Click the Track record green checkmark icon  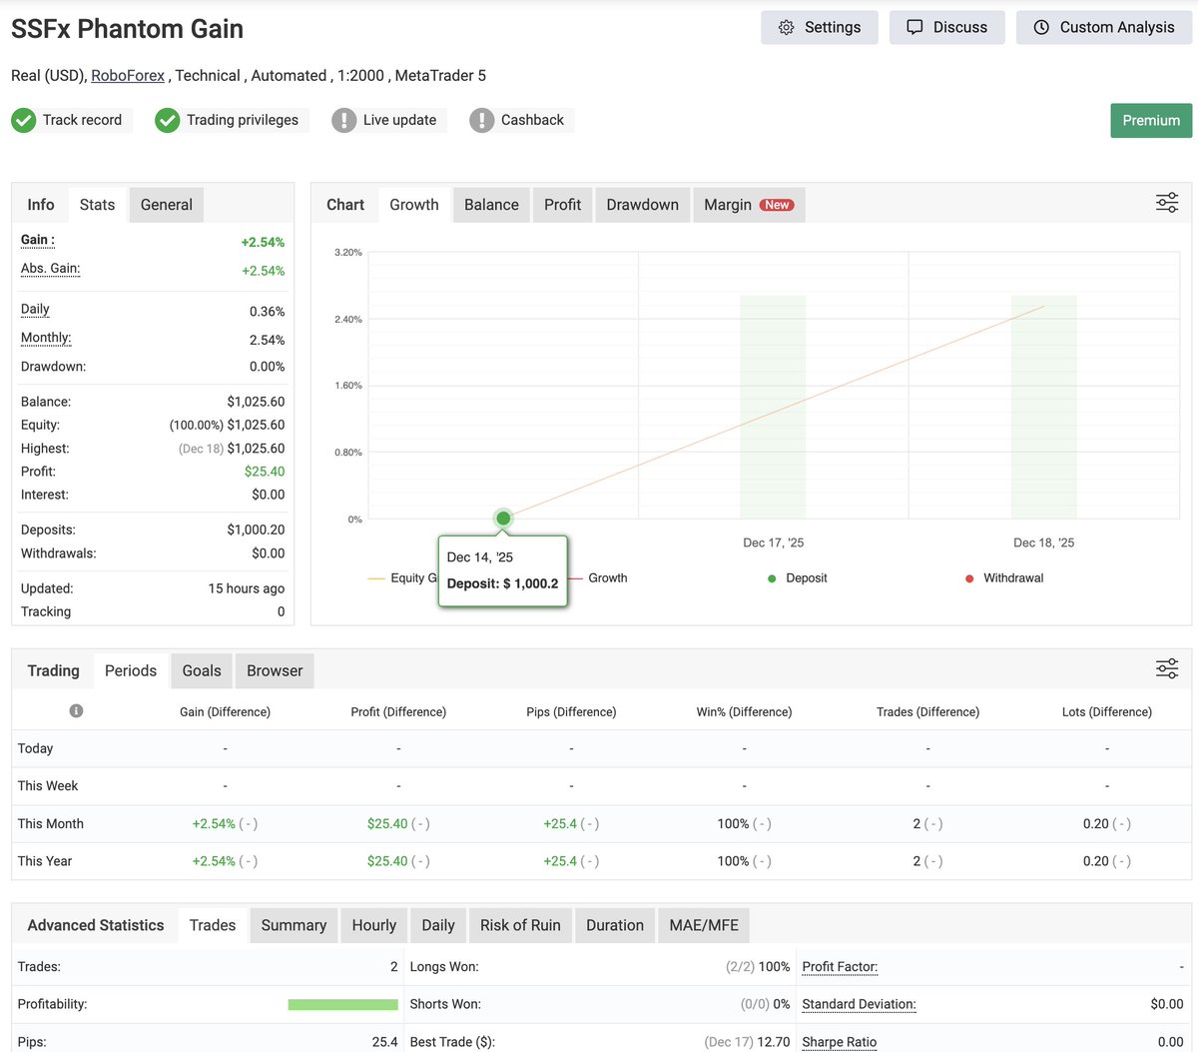pyautogui.click(x=24, y=121)
